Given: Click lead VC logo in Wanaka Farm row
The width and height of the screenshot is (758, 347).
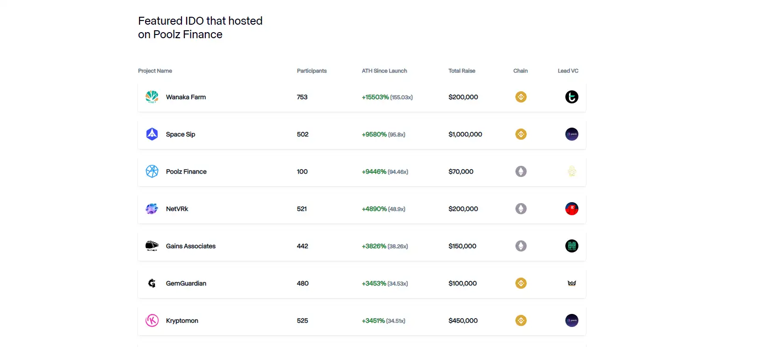Looking at the screenshot, I should 571,97.
